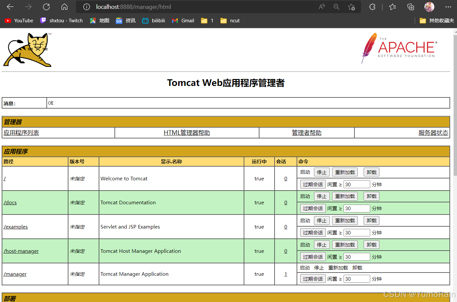Open the root / application path link
457x302 pixels.
[x=5, y=179]
